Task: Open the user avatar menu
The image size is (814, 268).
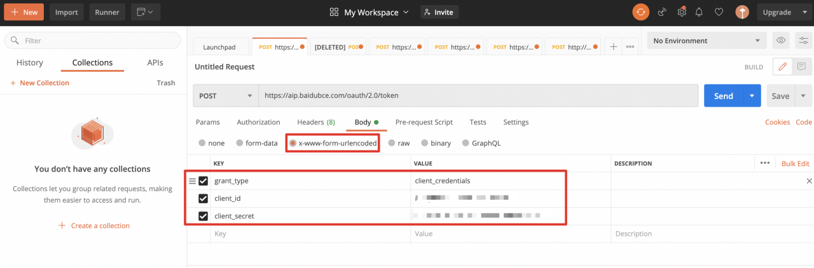Action: (742, 12)
